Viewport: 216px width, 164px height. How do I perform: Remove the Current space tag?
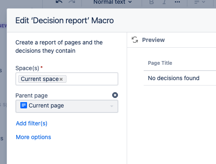[x=61, y=79]
